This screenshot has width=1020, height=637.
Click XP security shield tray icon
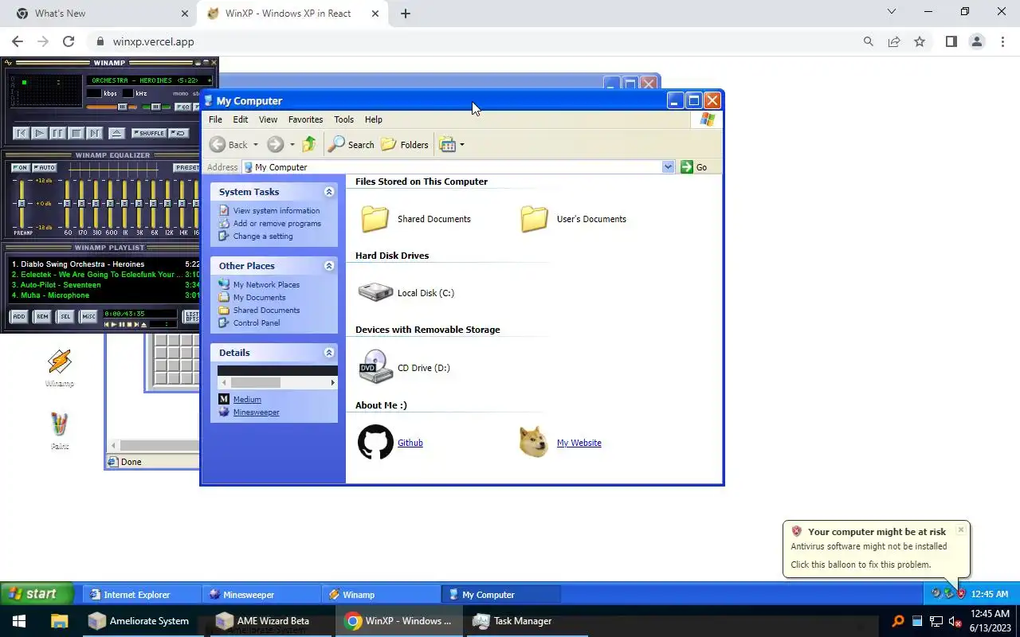point(961,594)
